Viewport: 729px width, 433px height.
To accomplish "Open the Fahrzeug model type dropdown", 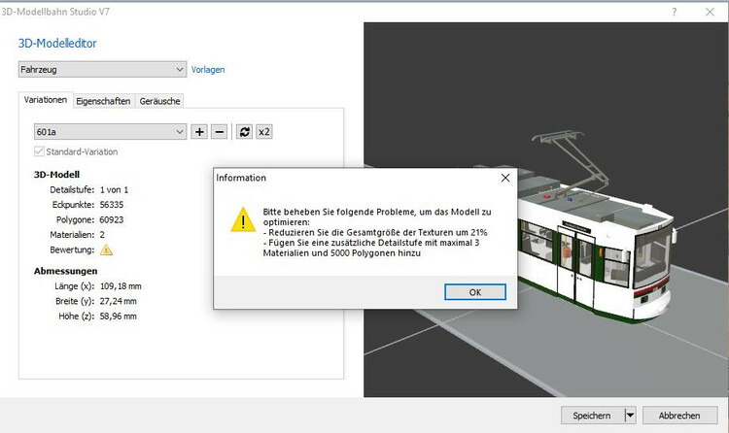I will pos(102,69).
